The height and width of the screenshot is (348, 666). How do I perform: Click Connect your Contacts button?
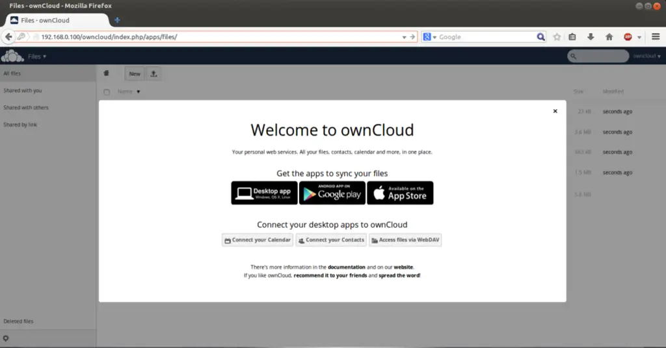click(331, 240)
